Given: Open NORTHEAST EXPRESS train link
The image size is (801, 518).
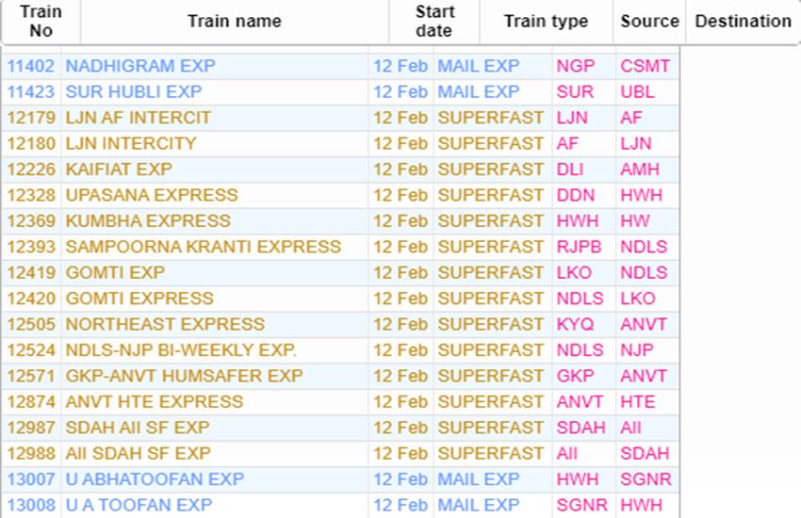Looking at the screenshot, I should tap(165, 324).
